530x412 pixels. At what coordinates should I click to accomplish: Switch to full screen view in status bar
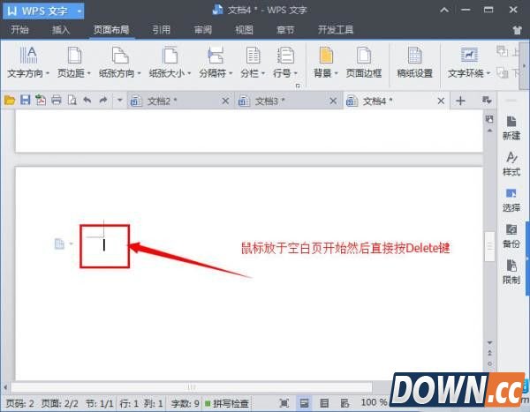pos(284,403)
